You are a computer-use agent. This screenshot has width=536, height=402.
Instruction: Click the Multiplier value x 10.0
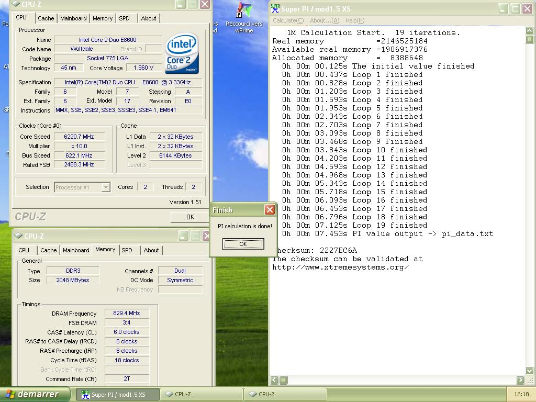(79, 147)
